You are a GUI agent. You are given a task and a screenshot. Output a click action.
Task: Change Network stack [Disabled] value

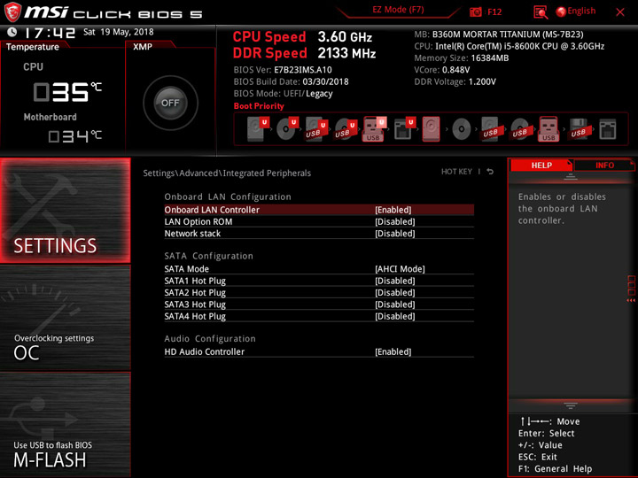tap(394, 234)
